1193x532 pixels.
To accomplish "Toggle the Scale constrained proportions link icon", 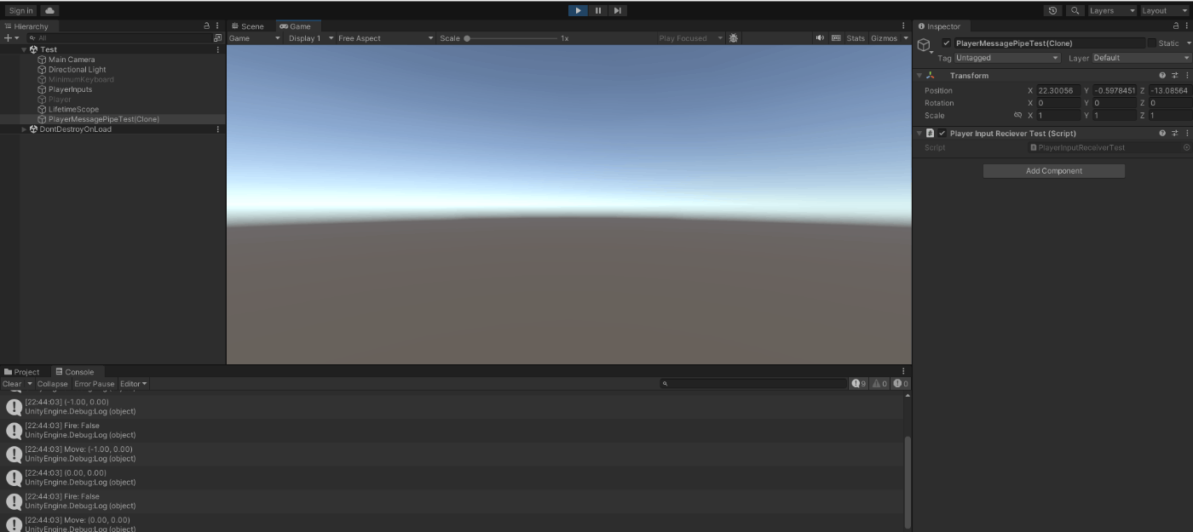I will coord(1017,115).
